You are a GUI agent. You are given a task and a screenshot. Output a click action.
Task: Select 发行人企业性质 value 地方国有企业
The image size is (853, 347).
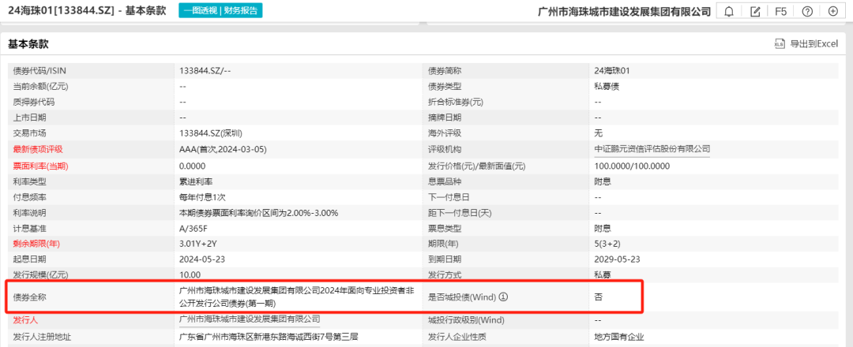coord(620,337)
